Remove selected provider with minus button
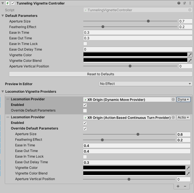194x193 pixels. tap(185, 186)
